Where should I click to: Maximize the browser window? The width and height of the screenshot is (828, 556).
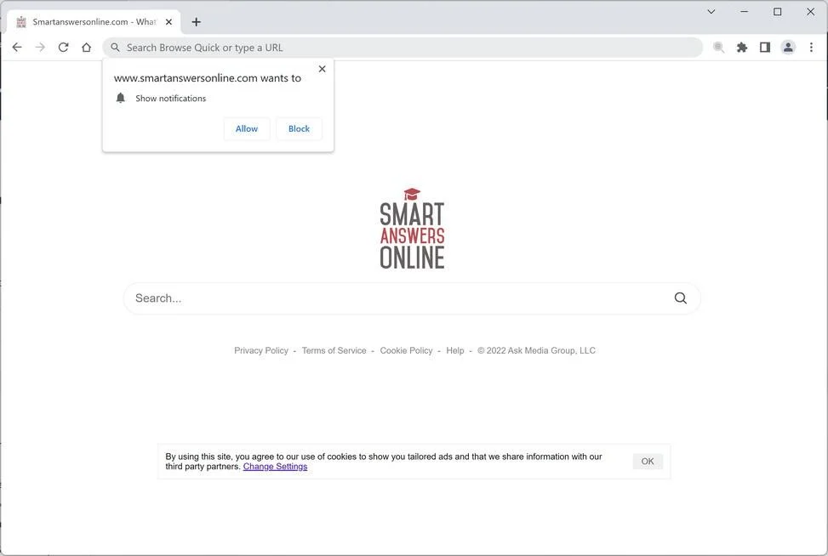pos(777,12)
